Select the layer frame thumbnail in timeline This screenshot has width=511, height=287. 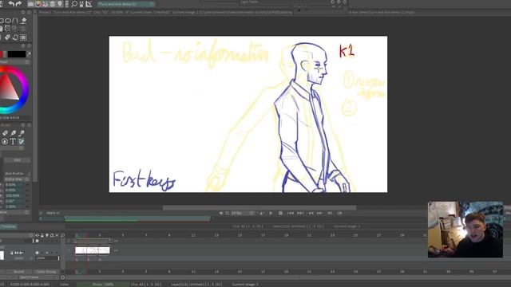point(93,250)
